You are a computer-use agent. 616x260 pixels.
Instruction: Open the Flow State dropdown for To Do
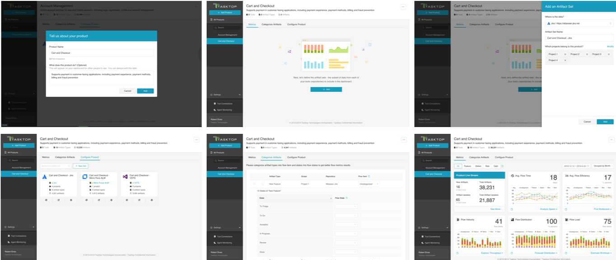[x=346, y=215]
